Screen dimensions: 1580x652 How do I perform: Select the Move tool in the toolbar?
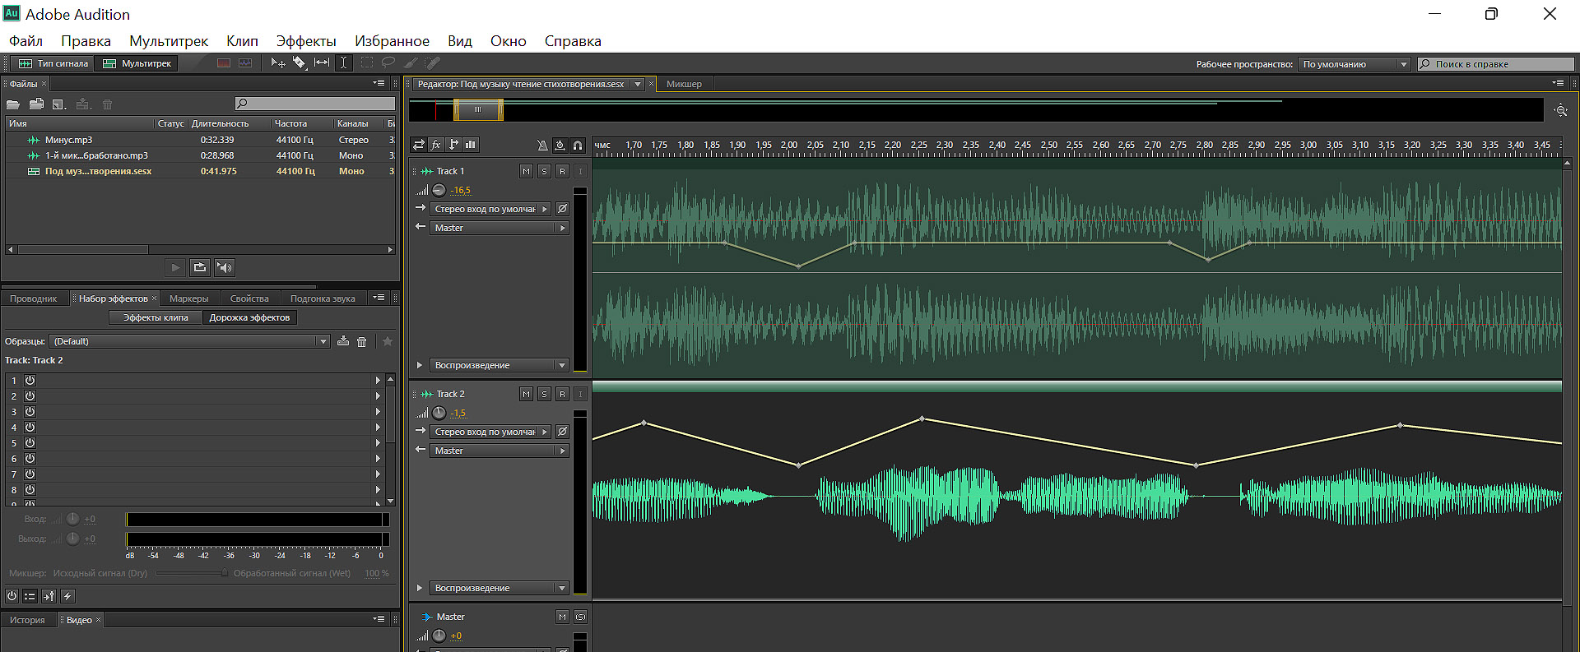point(278,63)
